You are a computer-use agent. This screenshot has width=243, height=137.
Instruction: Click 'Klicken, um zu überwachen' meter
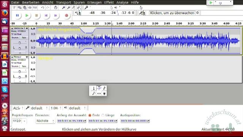tap(172, 13)
